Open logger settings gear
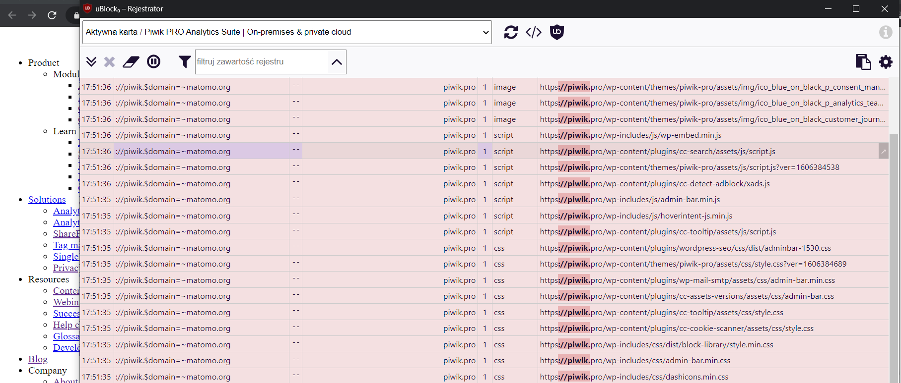The image size is (901, 383). 886,62
